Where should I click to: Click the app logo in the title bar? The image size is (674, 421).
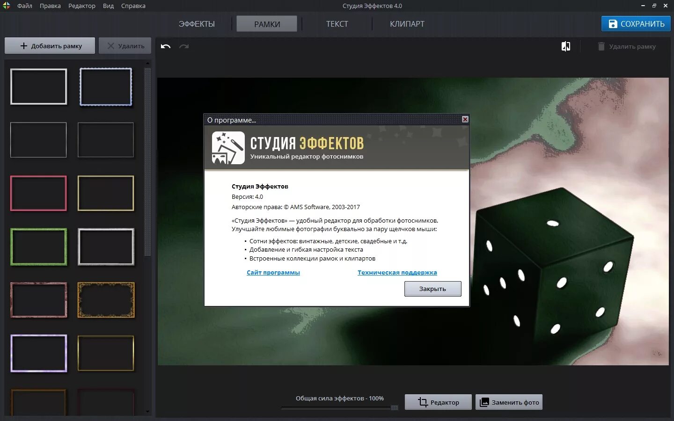coord(7,6)
